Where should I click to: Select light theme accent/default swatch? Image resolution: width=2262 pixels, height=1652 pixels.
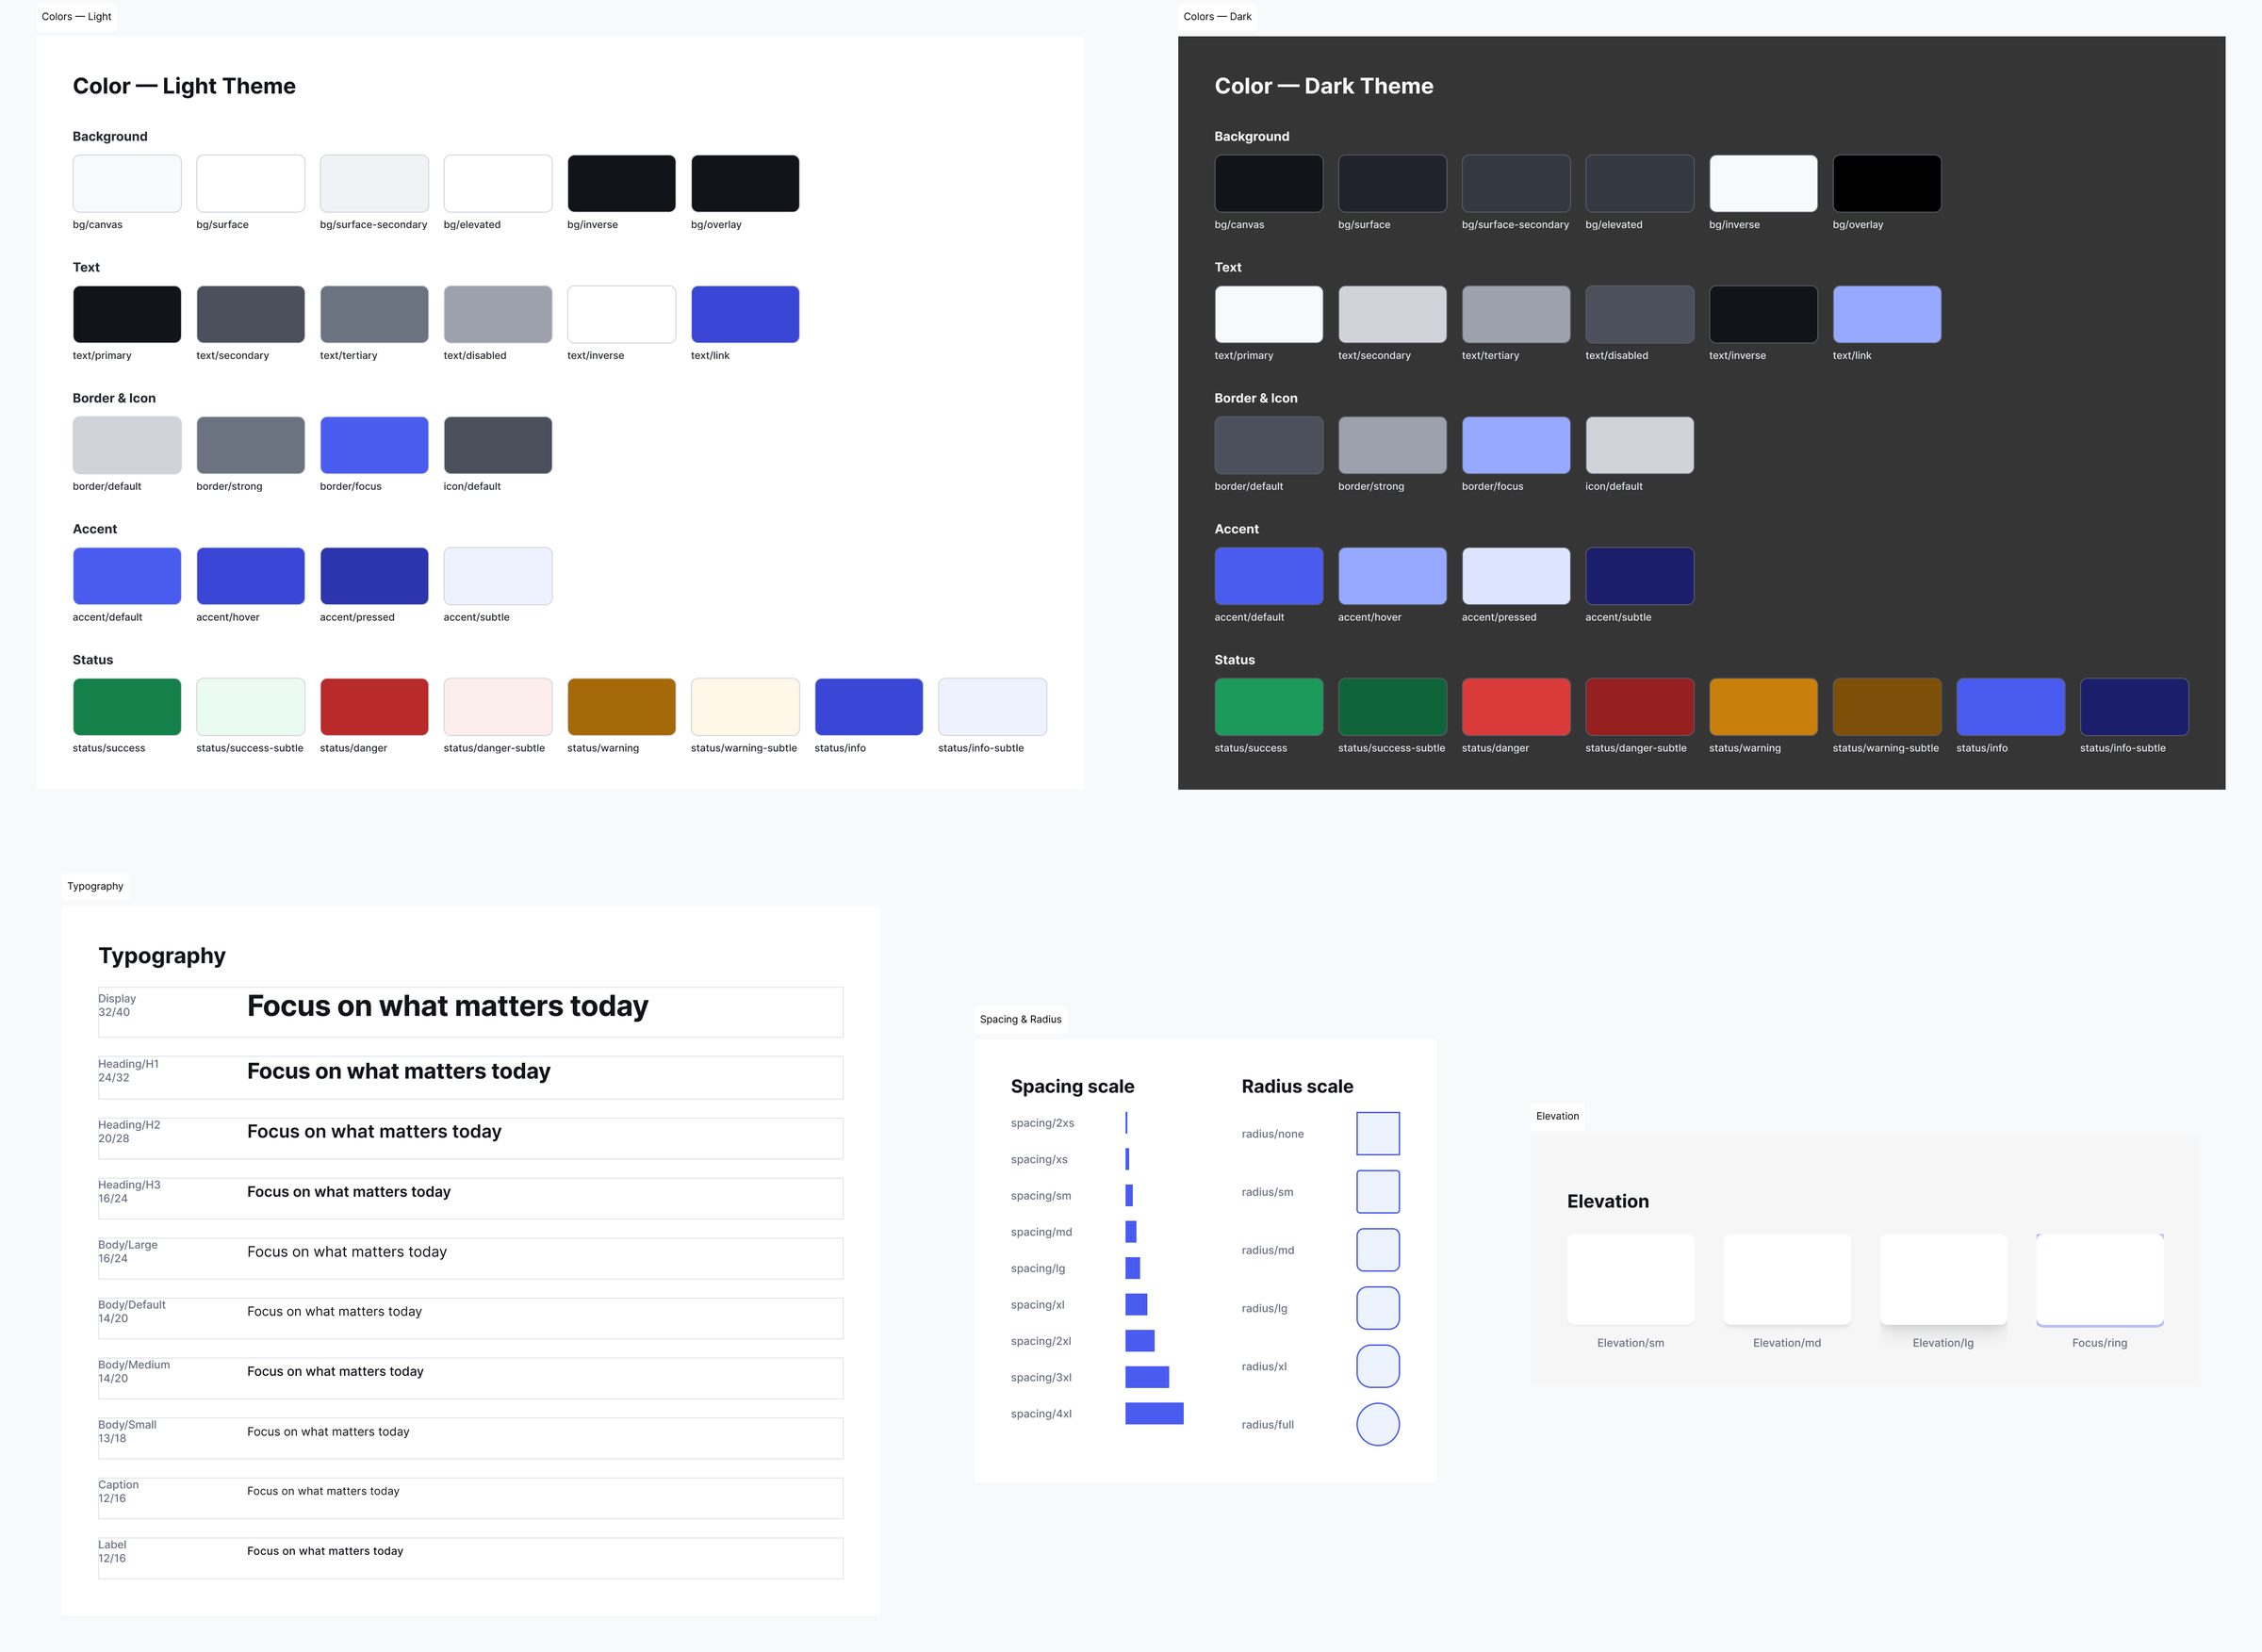[127, 576]
